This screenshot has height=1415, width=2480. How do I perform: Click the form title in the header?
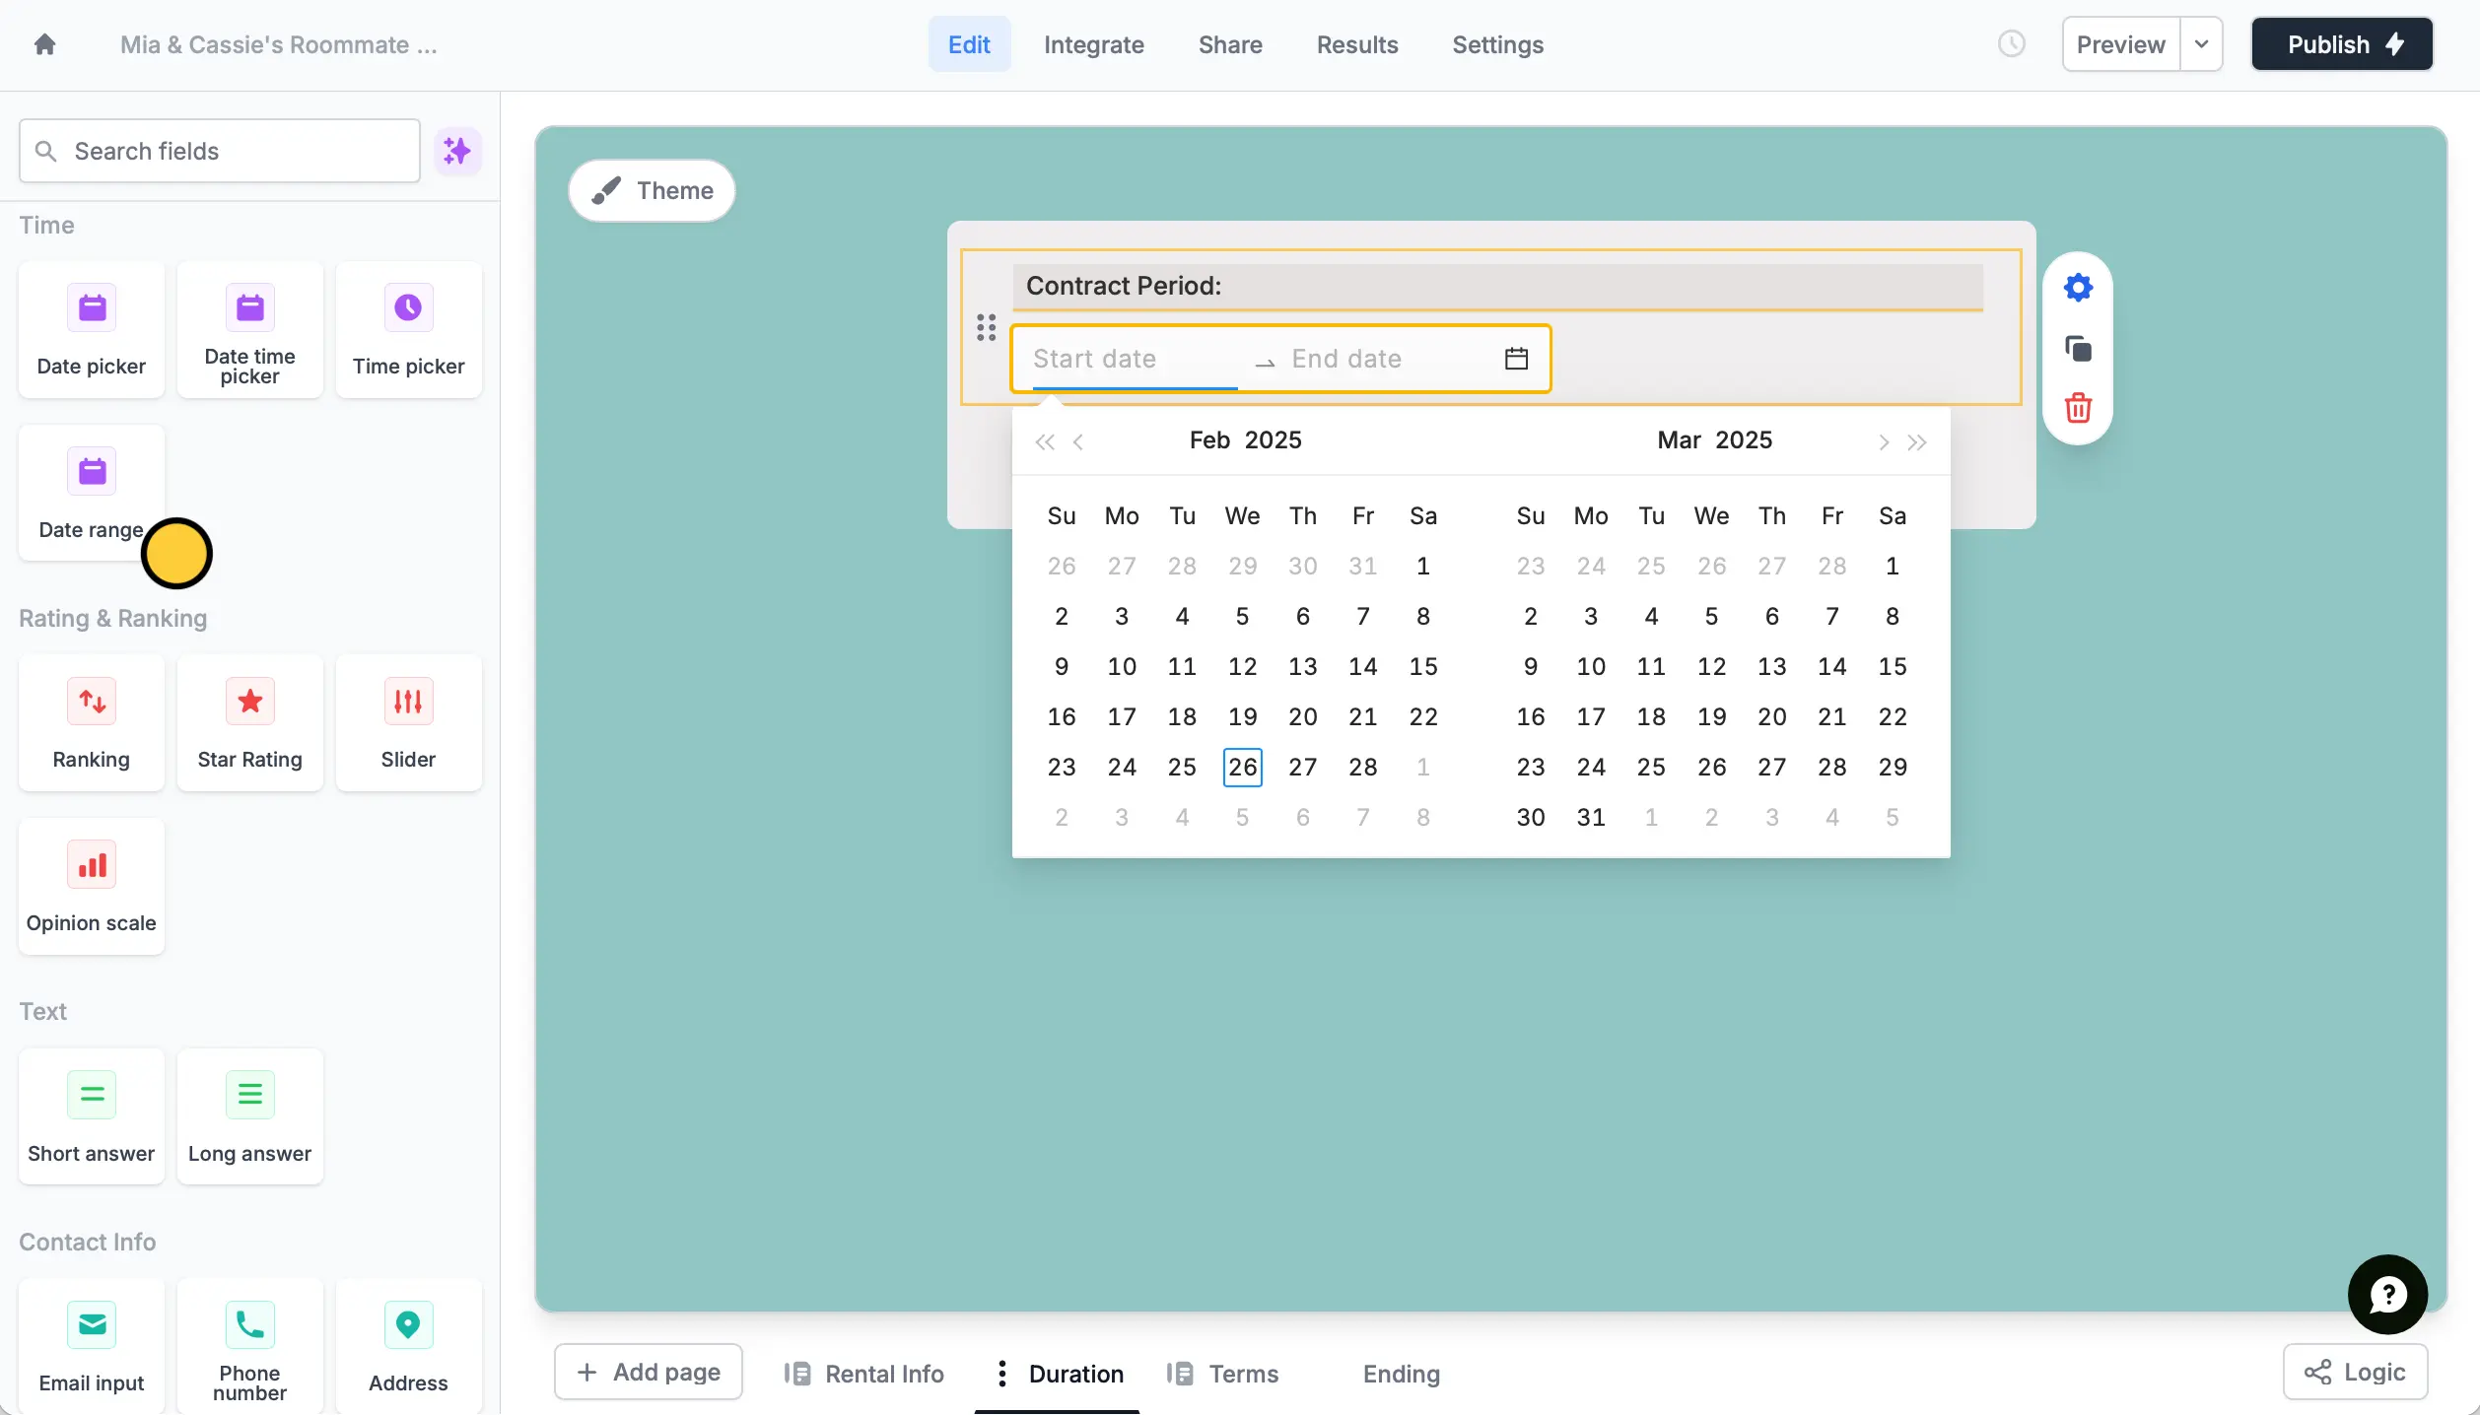point(278,44)
